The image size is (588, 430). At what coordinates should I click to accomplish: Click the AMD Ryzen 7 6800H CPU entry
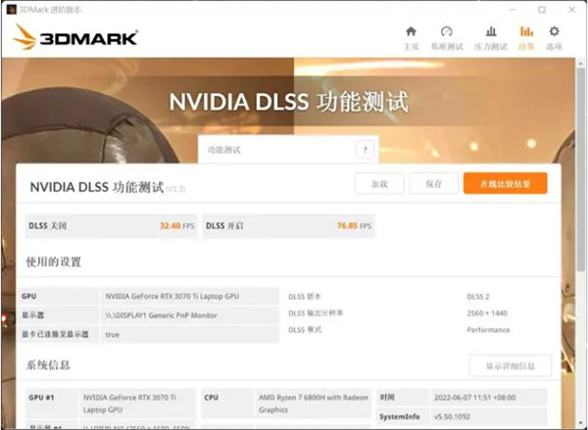(285, 403)
